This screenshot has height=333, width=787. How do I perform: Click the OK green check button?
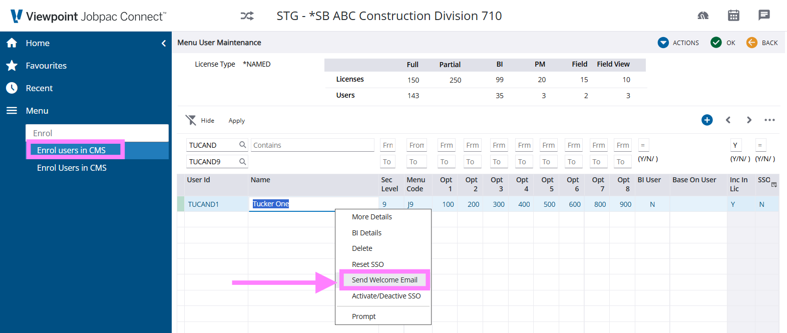pyautogui.click(x=723, y=43)
